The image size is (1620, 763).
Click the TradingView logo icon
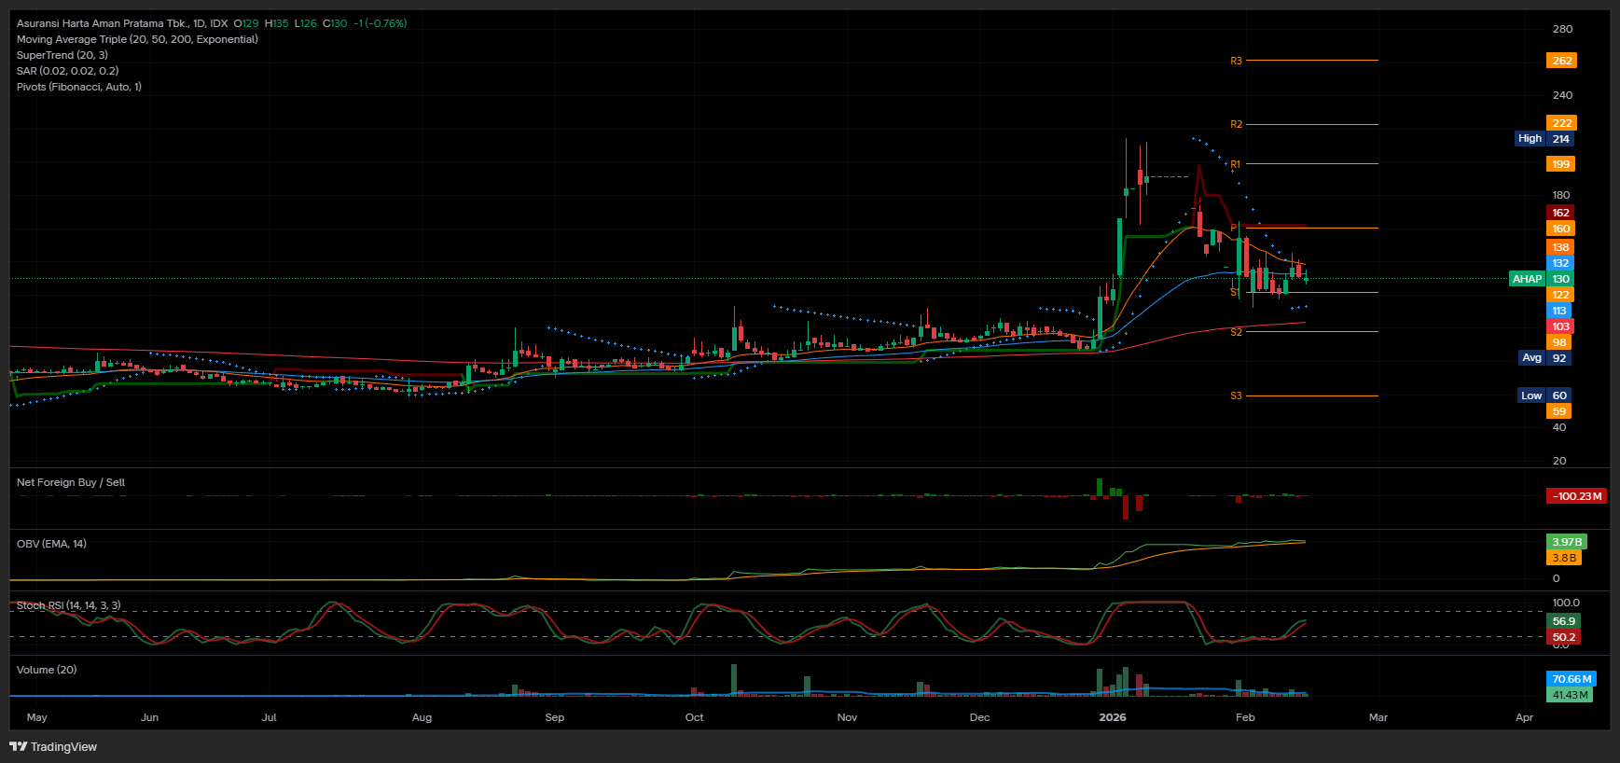pos(18,746)
